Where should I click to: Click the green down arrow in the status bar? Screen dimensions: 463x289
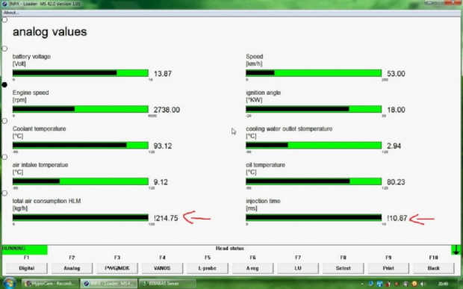(x=456, y=249)
